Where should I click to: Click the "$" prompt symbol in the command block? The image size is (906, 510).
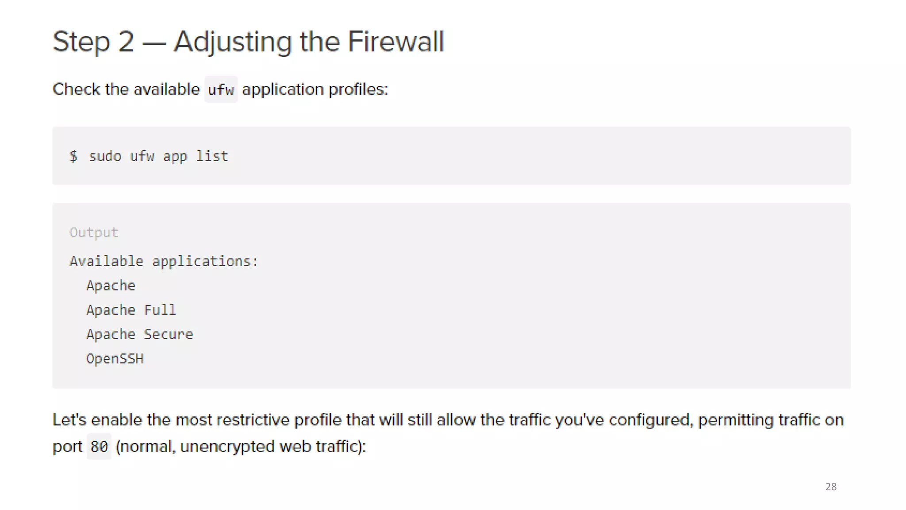(73, 156)
